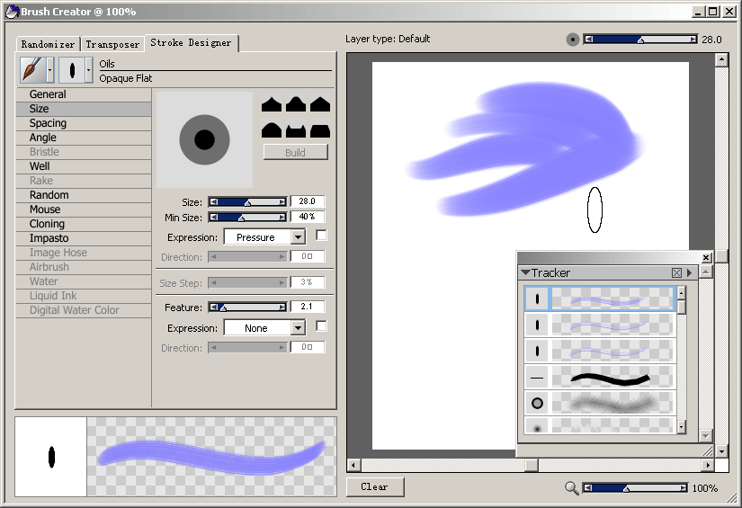Viewport: 742px width, 508px height.
Task: Click left arrow of Size slider
Action: [214, 202]
